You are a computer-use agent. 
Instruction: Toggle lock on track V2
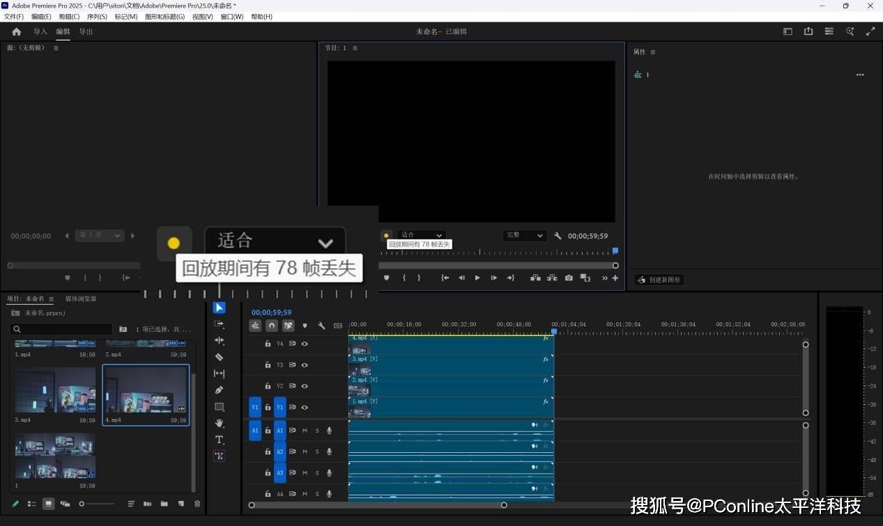268,386
